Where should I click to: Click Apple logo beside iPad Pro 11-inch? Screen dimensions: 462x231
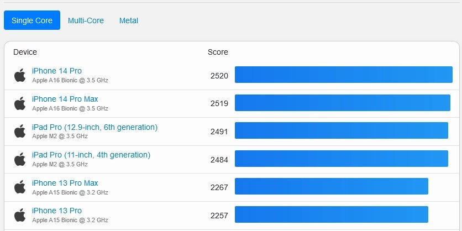(x=20, y=159)
